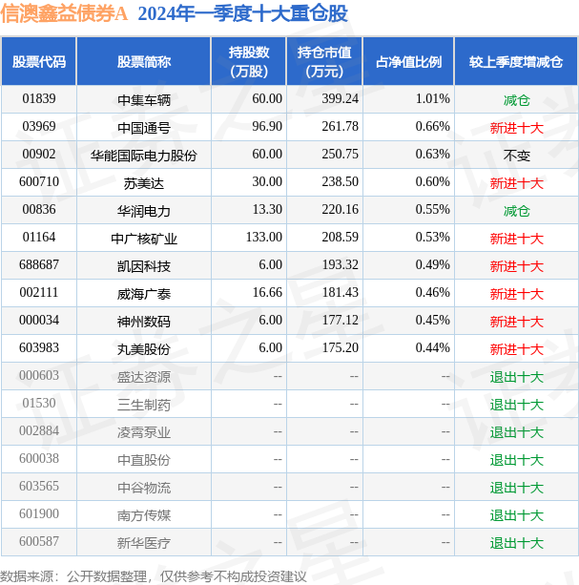Image resolution: width=579 pixels, height=585 pixels.
Task: Select stock name 神州数码
Action: [144, 321]
